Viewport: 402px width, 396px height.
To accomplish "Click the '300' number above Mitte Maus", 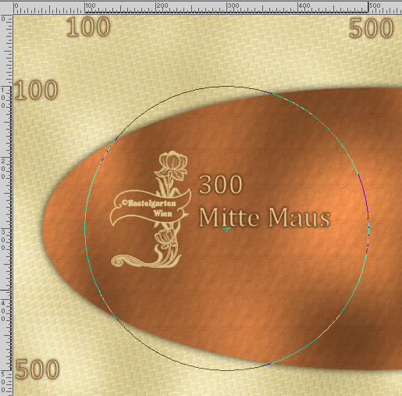I will coord(221,184).
